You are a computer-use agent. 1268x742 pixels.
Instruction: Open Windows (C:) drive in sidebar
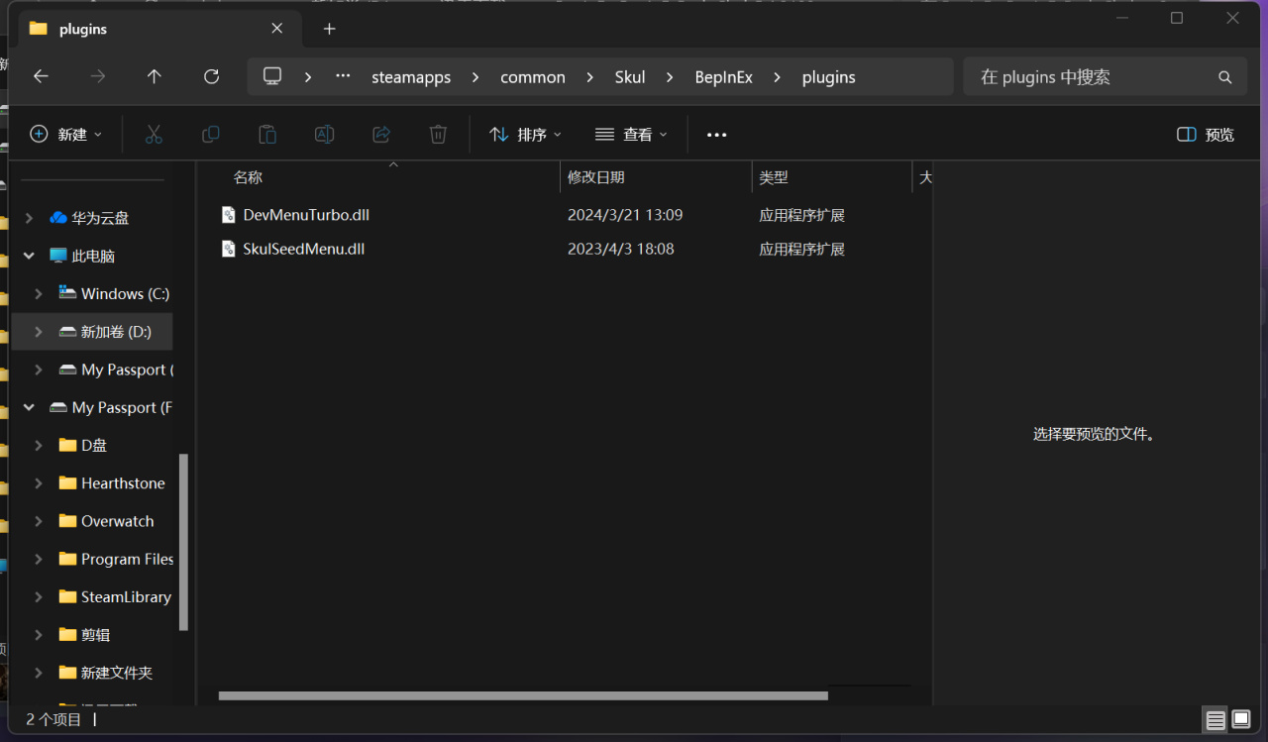(x=125, y=294)
